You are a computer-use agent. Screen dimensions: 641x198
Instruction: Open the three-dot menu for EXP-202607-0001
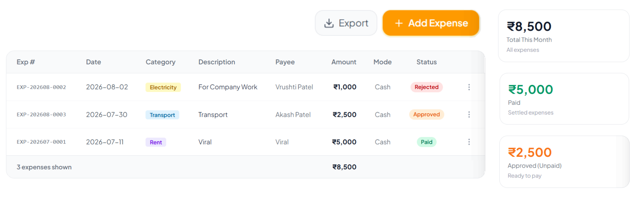(x=469, y=142)
